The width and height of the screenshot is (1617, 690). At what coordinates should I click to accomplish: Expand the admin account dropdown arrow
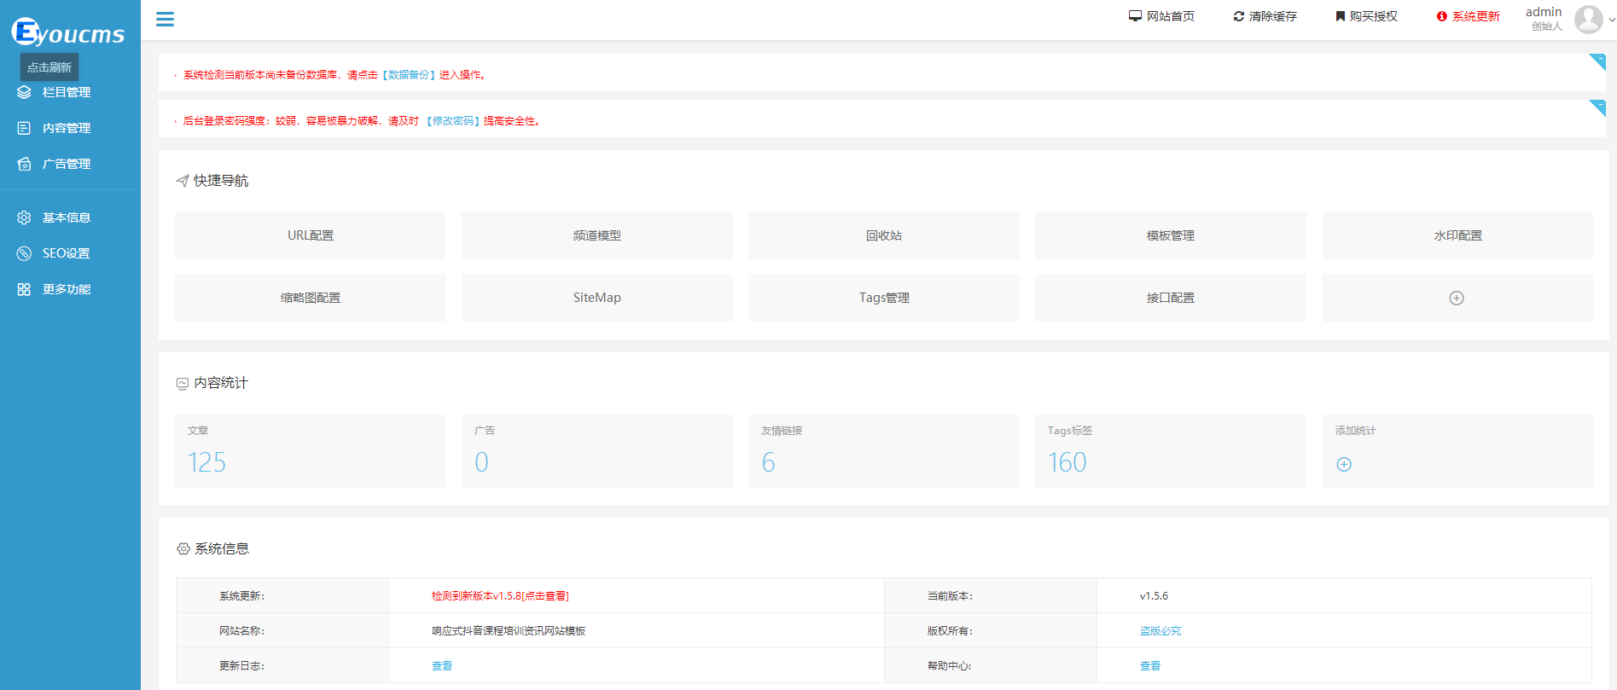(1611, 20)
